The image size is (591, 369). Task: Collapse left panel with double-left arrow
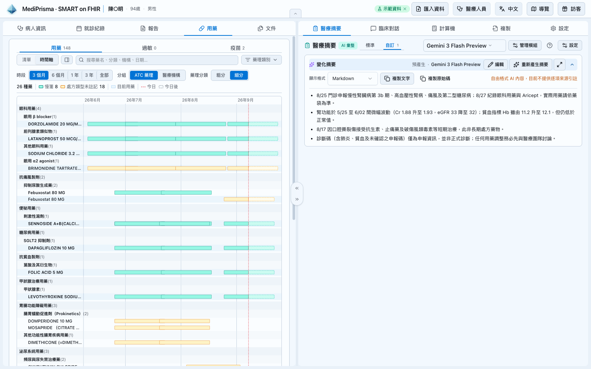pos(297,188)
